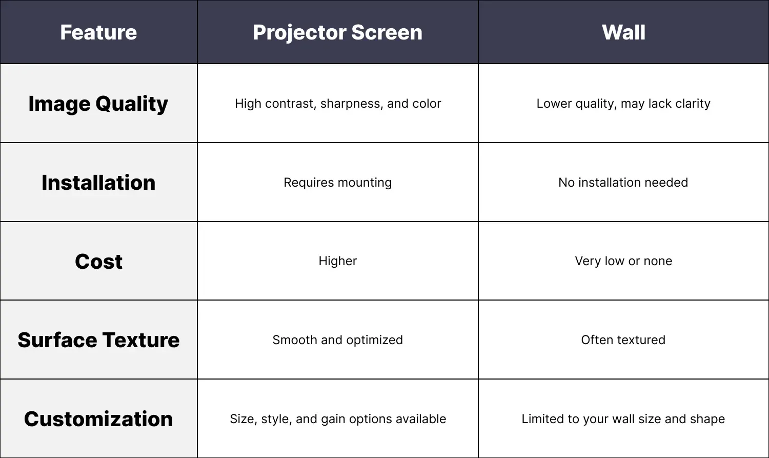Select the "Very low or none" cell

[x=623, y=261]
